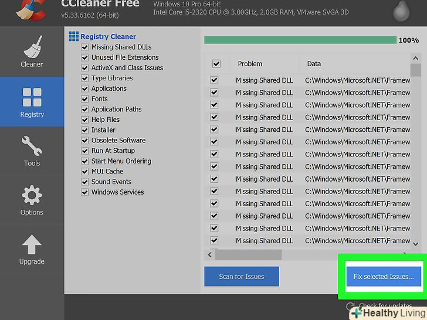Open the Tools wrench icon
This screenshot has width=427, height=320.
[x=32, y=146]
